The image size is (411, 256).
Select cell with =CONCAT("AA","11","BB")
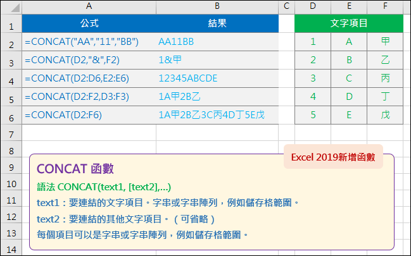(x=89, y=42)
